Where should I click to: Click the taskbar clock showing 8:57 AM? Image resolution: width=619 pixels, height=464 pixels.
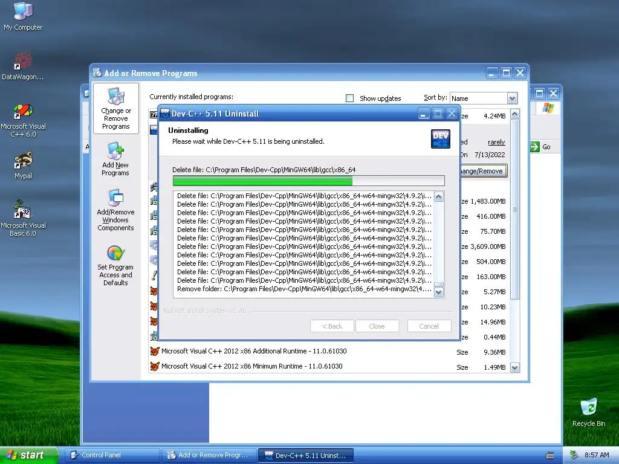(x=597, y=455)
